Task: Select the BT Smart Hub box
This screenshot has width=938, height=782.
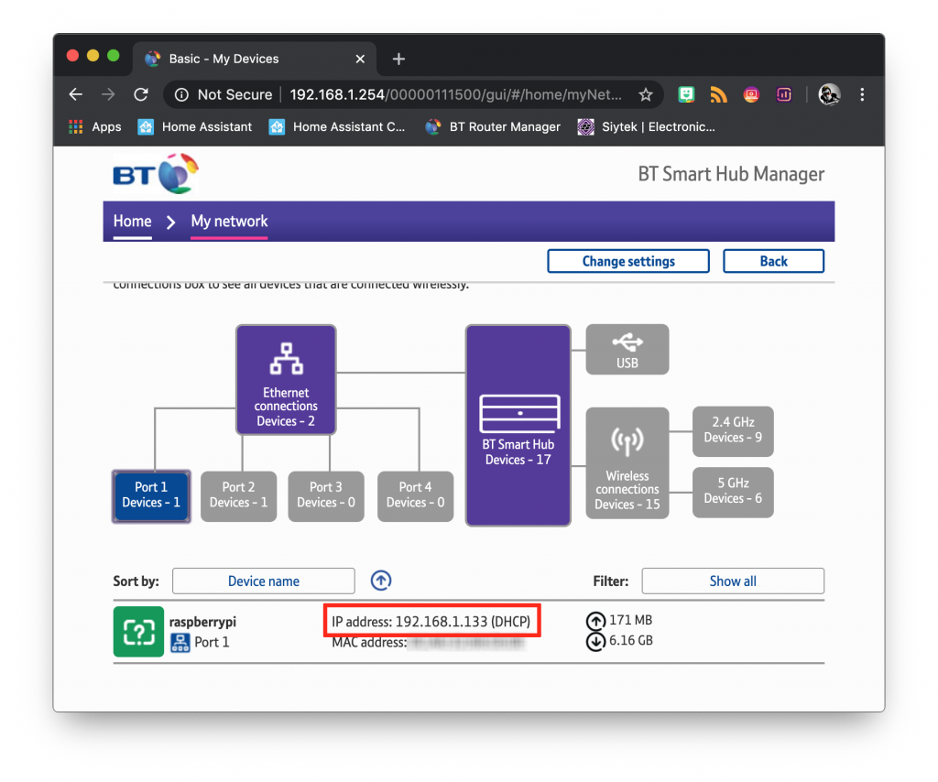Action: pos(518,426)
